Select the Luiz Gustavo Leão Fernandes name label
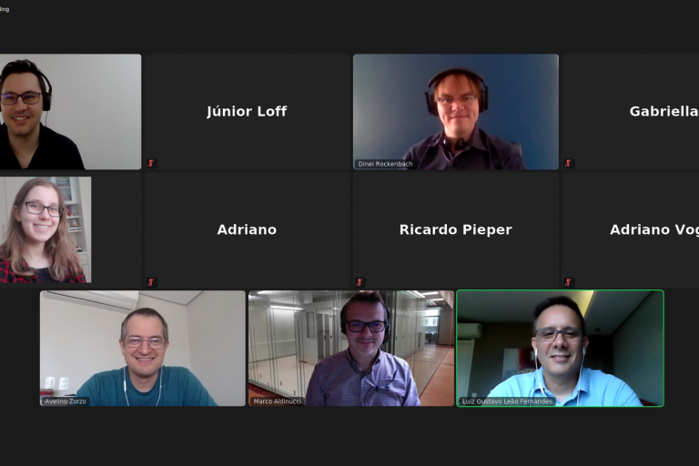 [507, 401]
